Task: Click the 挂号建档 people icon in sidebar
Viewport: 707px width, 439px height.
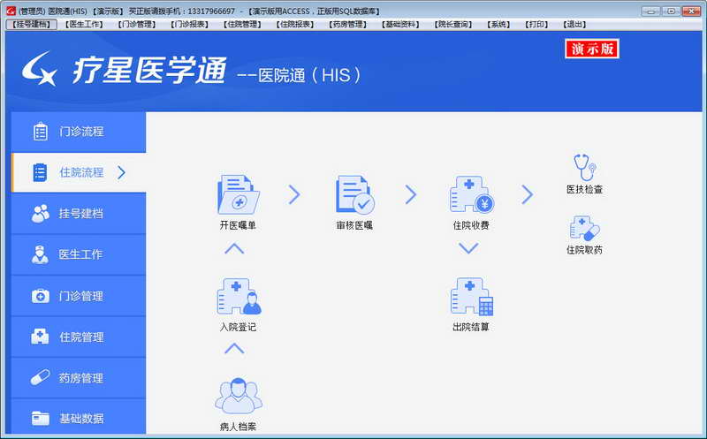Action: point(41,214)
